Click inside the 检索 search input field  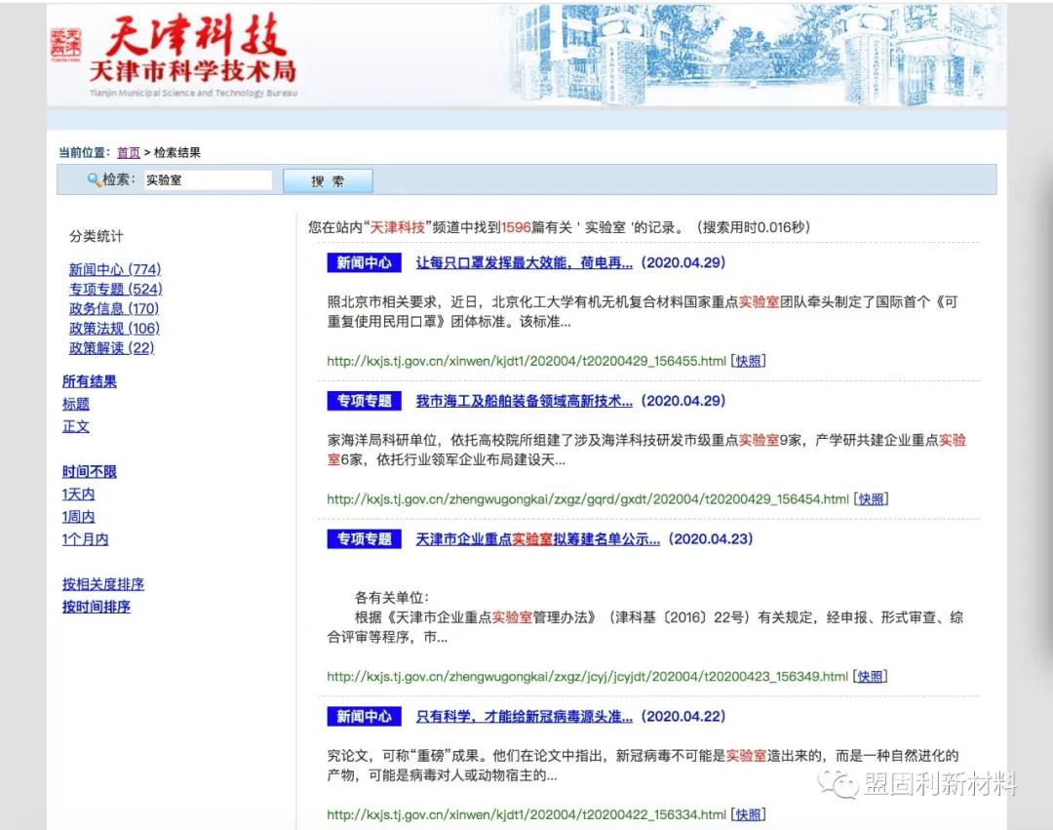pyautogui.click(x=208, y=179)
